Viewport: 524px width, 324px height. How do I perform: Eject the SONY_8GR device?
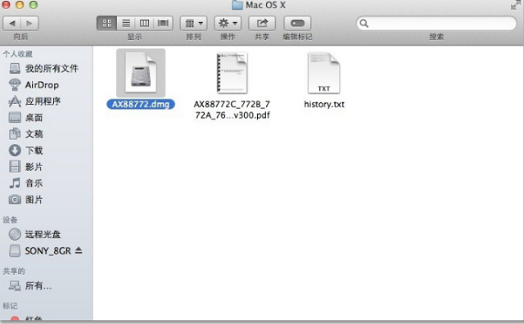tap(79, 250)
